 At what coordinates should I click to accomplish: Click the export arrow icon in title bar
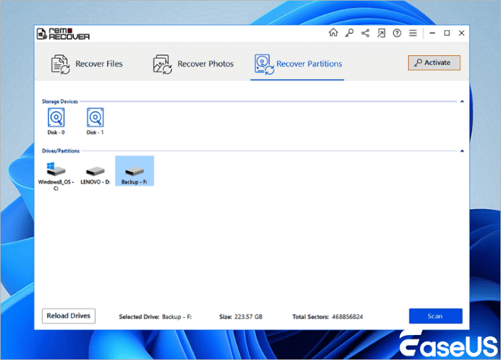(x=381, y=33)
